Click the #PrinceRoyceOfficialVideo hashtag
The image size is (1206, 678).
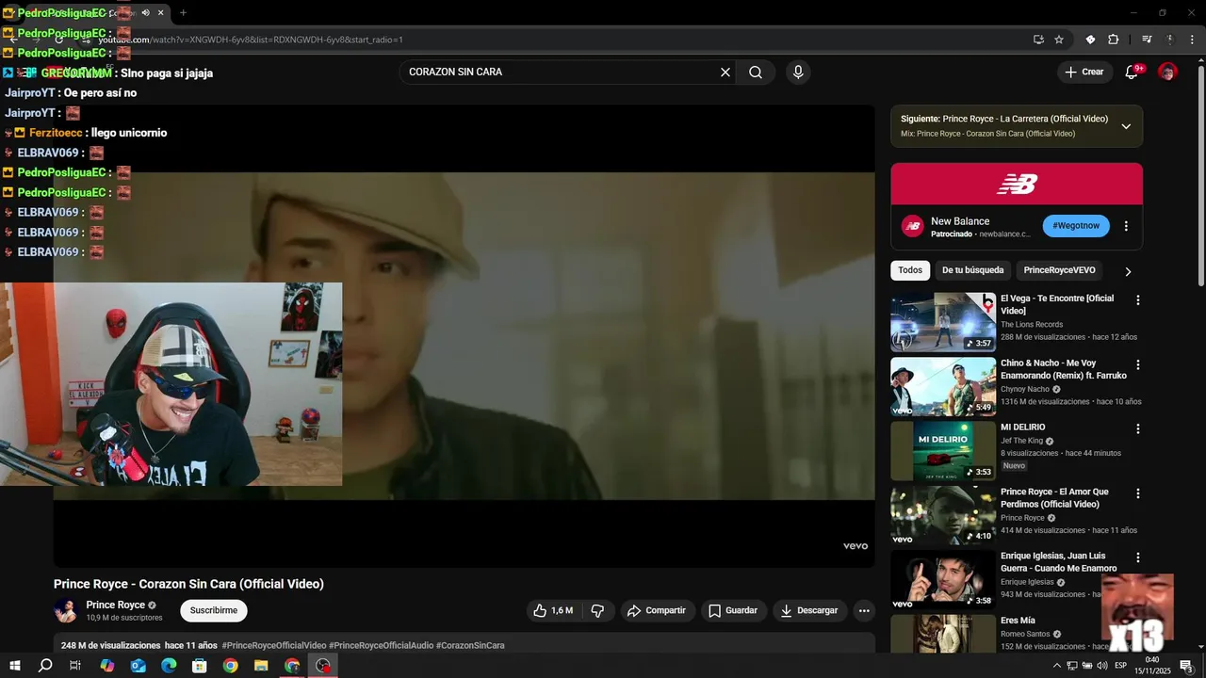[x=274, y=646]
